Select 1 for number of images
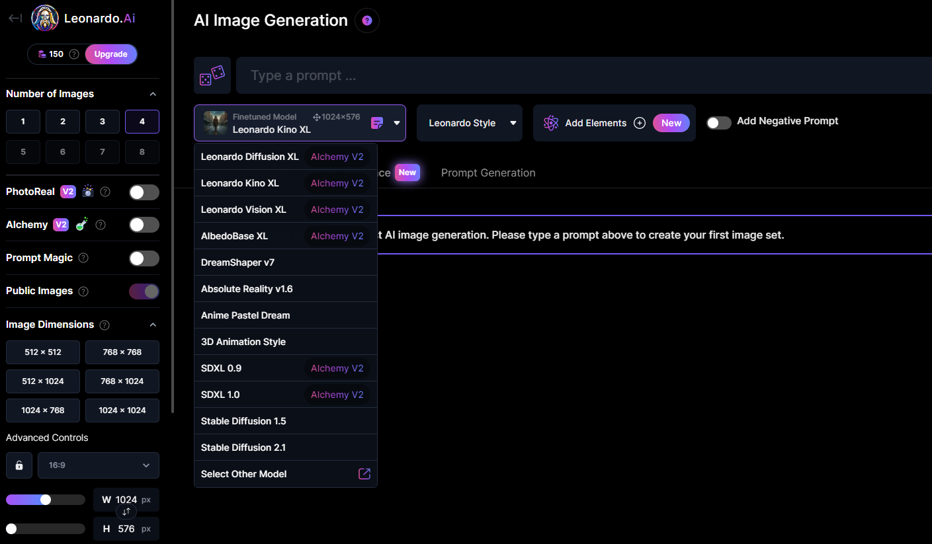932x544 pixels. 23,122
